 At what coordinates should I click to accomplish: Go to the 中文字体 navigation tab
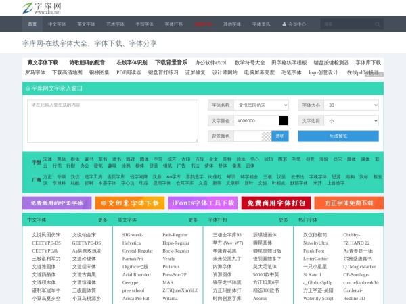(57, 24)
